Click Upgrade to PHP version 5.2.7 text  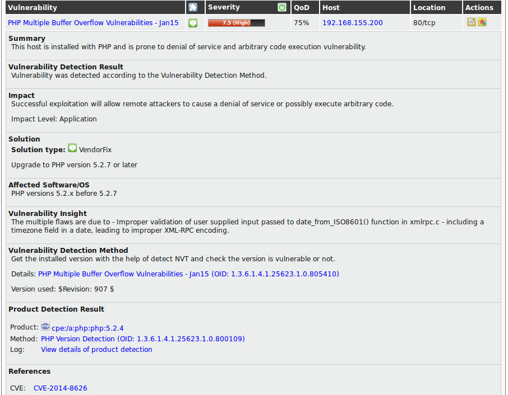tap(74, 165)
